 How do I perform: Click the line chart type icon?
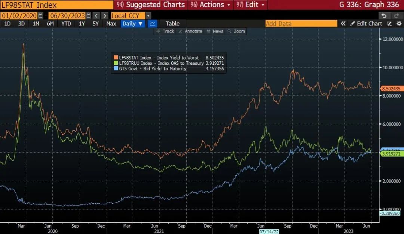152,24
